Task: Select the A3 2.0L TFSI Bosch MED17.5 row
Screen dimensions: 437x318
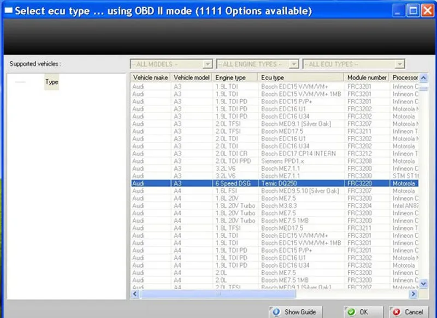Action: pos(275,131)
